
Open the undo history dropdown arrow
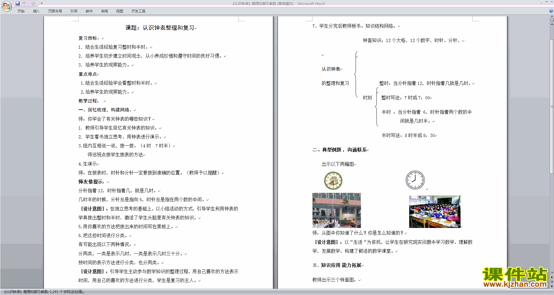coord(28,3)
